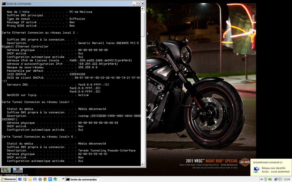Screen dimensions: 292x182
Task: Click Generic Marvell Yukon 88E8055 PCI-E description
Action: pyautogui.click(x=109, y=43)
